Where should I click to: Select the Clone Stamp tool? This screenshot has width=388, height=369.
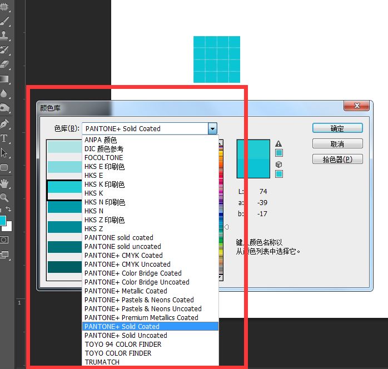(x=4, y=36)
